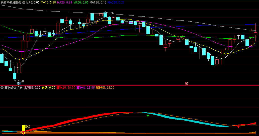Click the 启动: 0.00 value in the indicator header
This screenshot has height=136, width=259.
48,88
